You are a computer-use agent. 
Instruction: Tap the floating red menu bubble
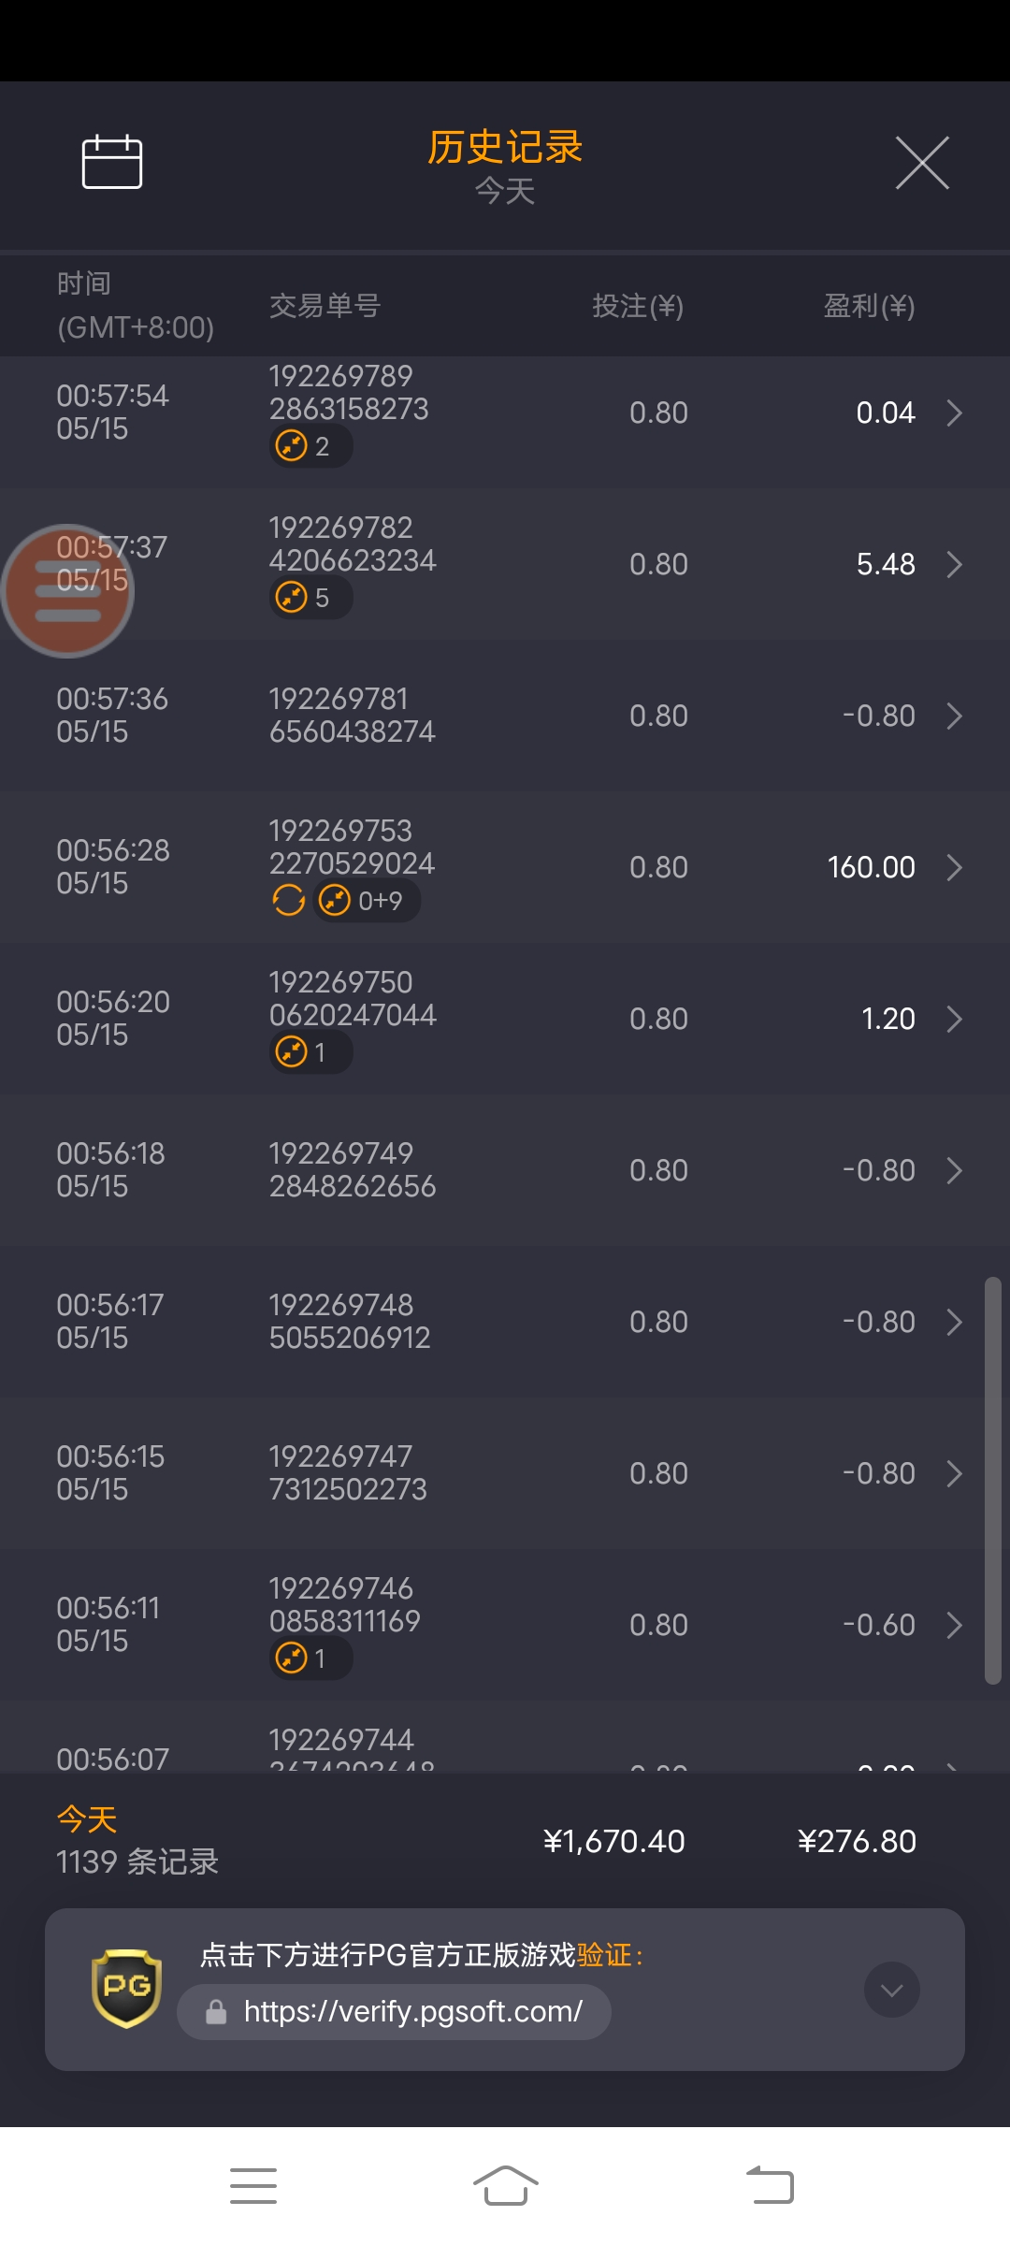(x=67, y=591)
